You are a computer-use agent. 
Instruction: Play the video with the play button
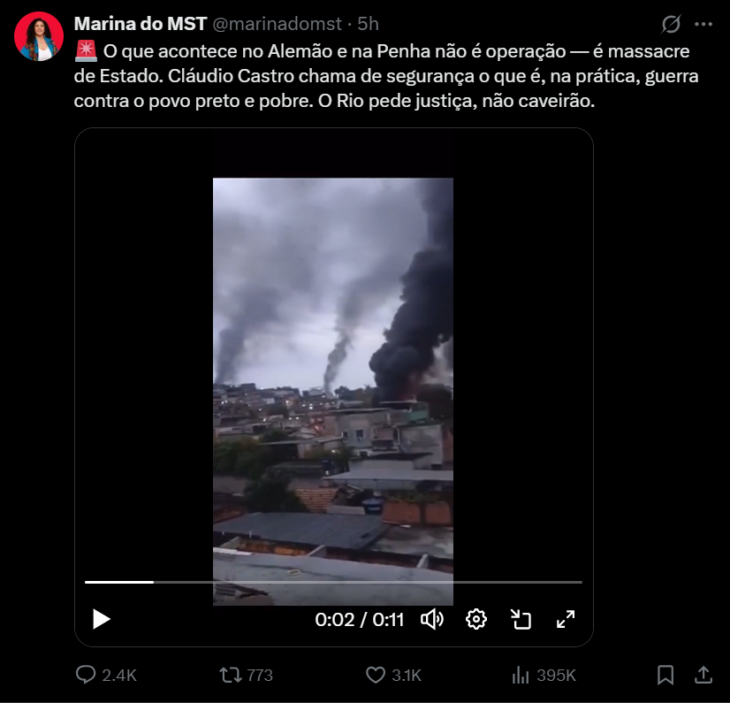click(101, 619)
